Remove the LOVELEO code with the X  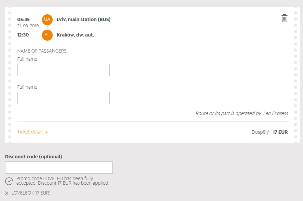[7, 193]
